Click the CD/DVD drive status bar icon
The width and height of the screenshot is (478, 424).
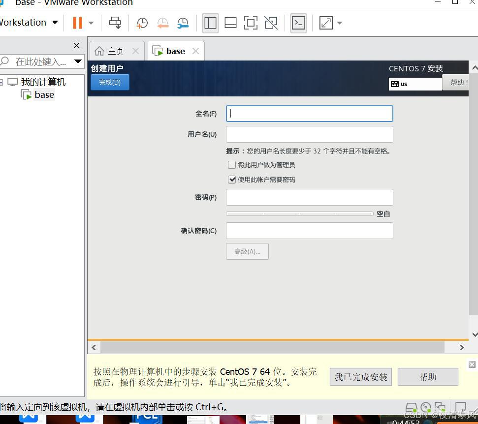click(425, 407)
